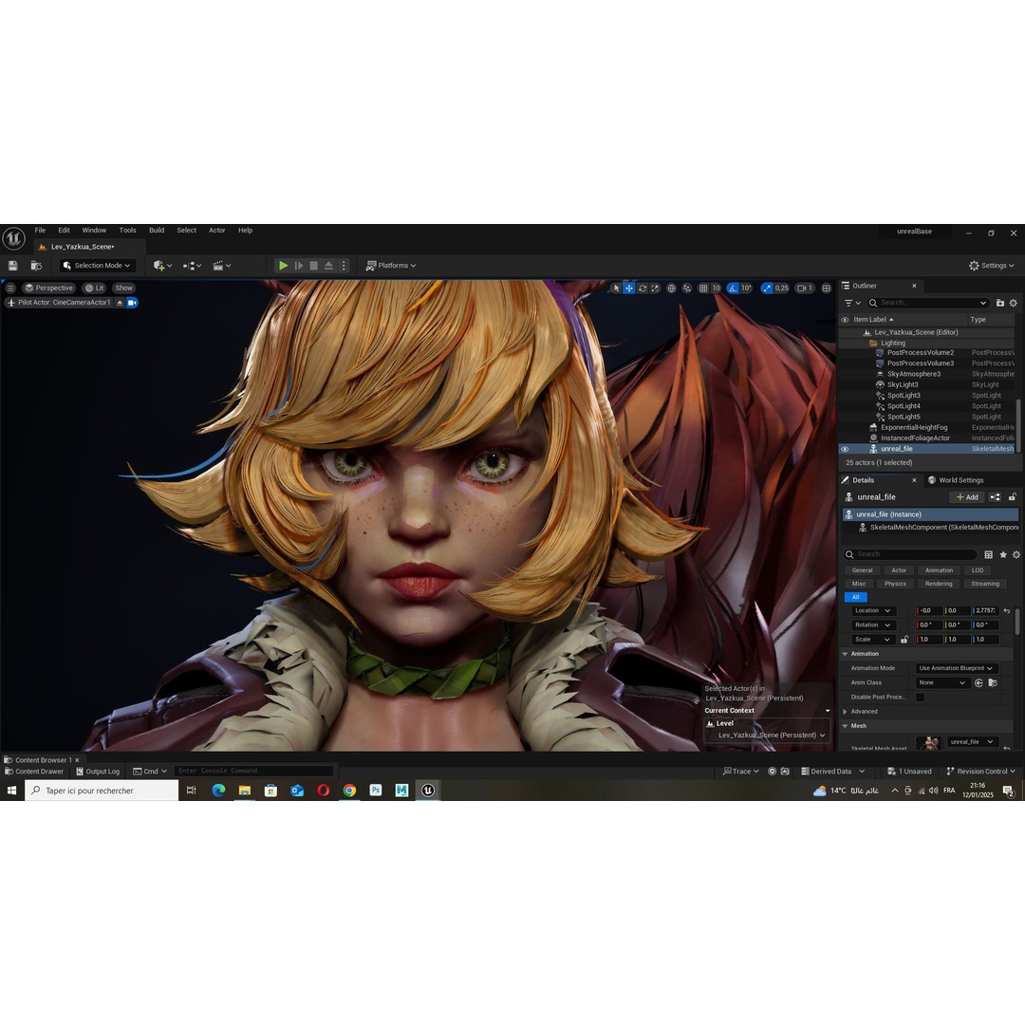
Task: Click the Skip frame button beside Play
Action: click(299, 266)
